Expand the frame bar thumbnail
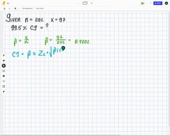This screenshot has width=170, height=136. coord(85,3)
